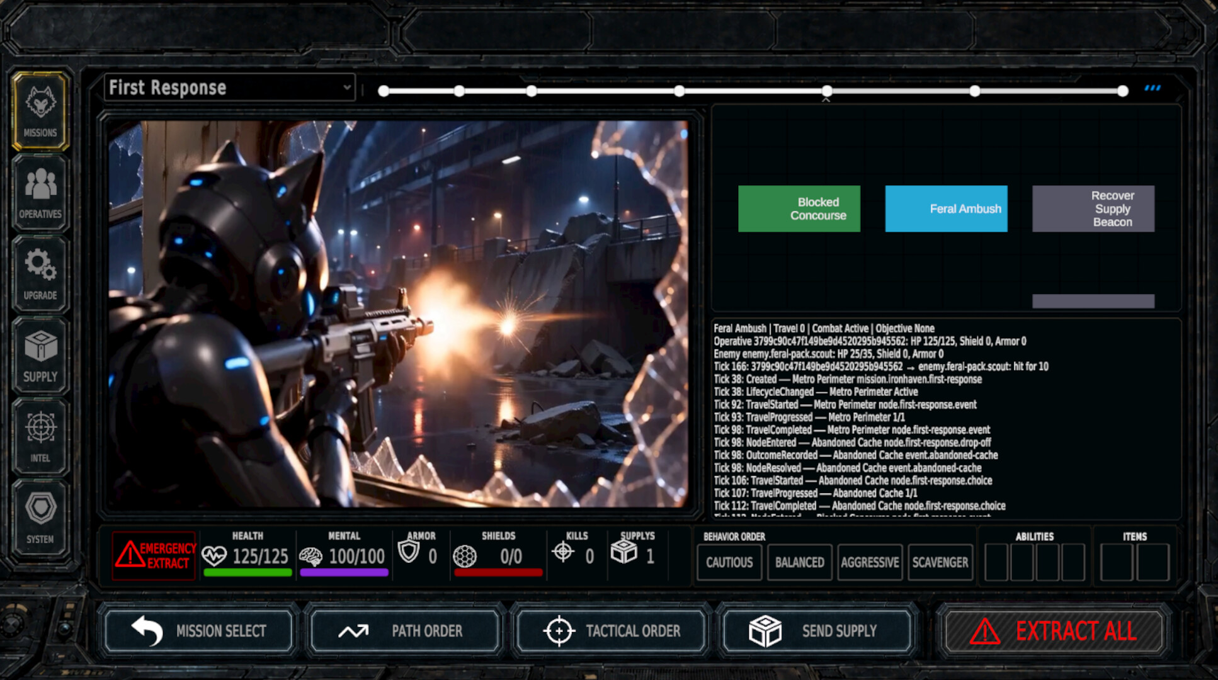Click the green health bar

click(248, 572)
